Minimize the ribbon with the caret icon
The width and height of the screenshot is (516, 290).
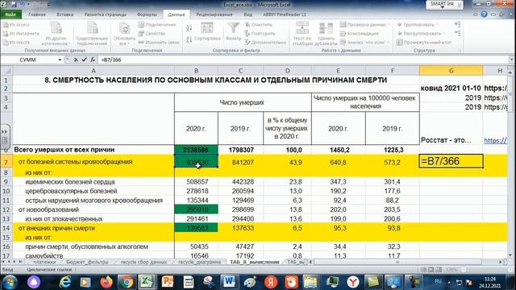pyautogui.click(x=475, y=14)
